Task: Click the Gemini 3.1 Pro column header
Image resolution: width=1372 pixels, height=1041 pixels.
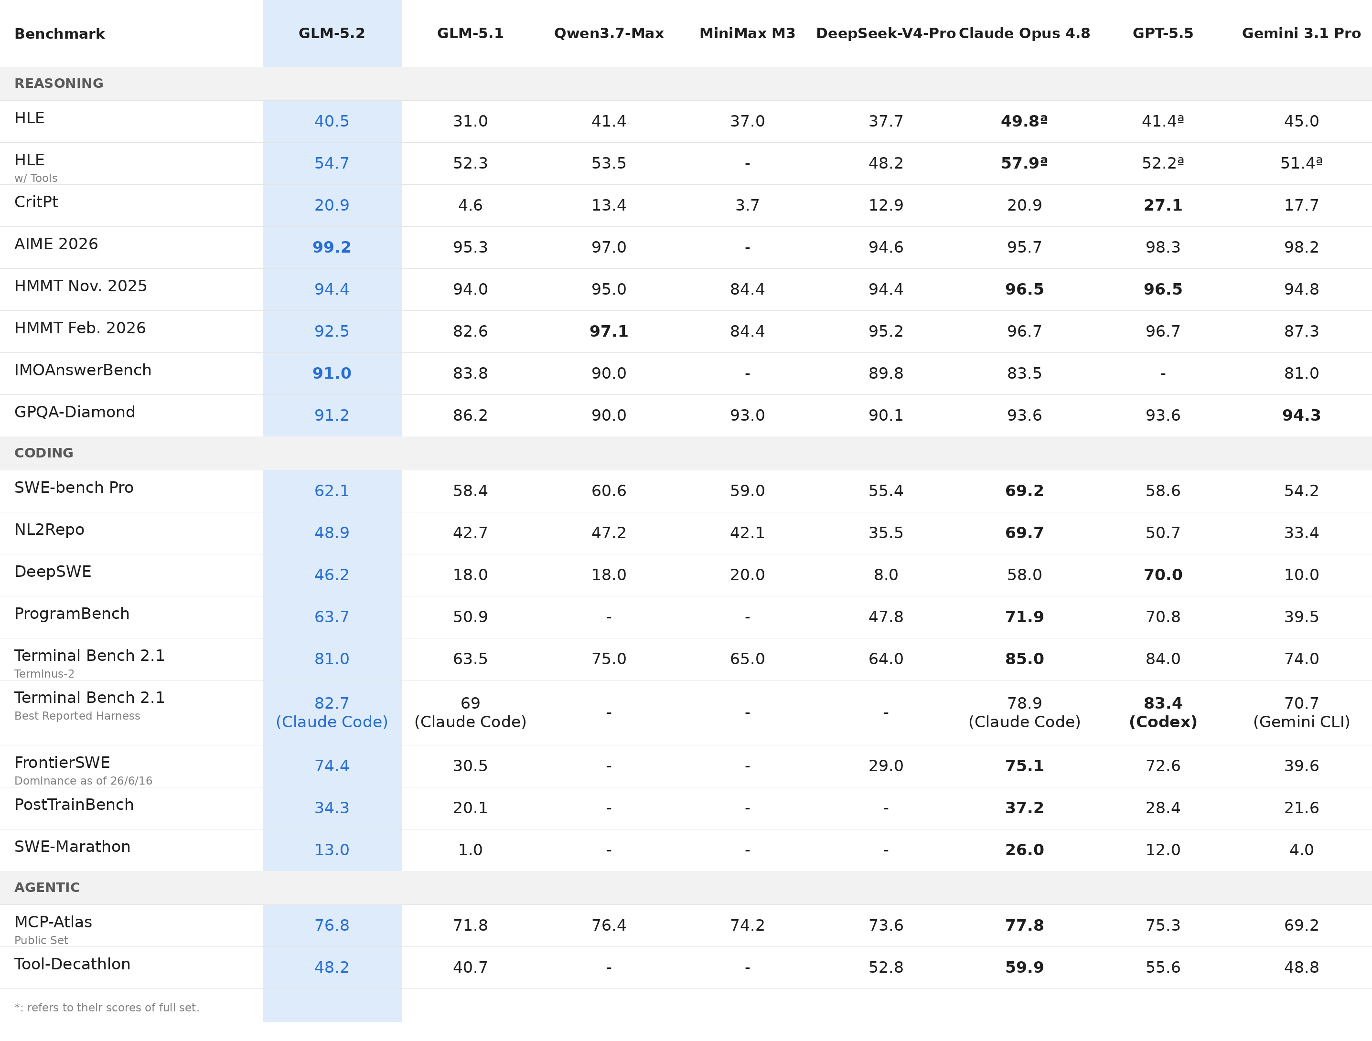Action: (1301, 33)
